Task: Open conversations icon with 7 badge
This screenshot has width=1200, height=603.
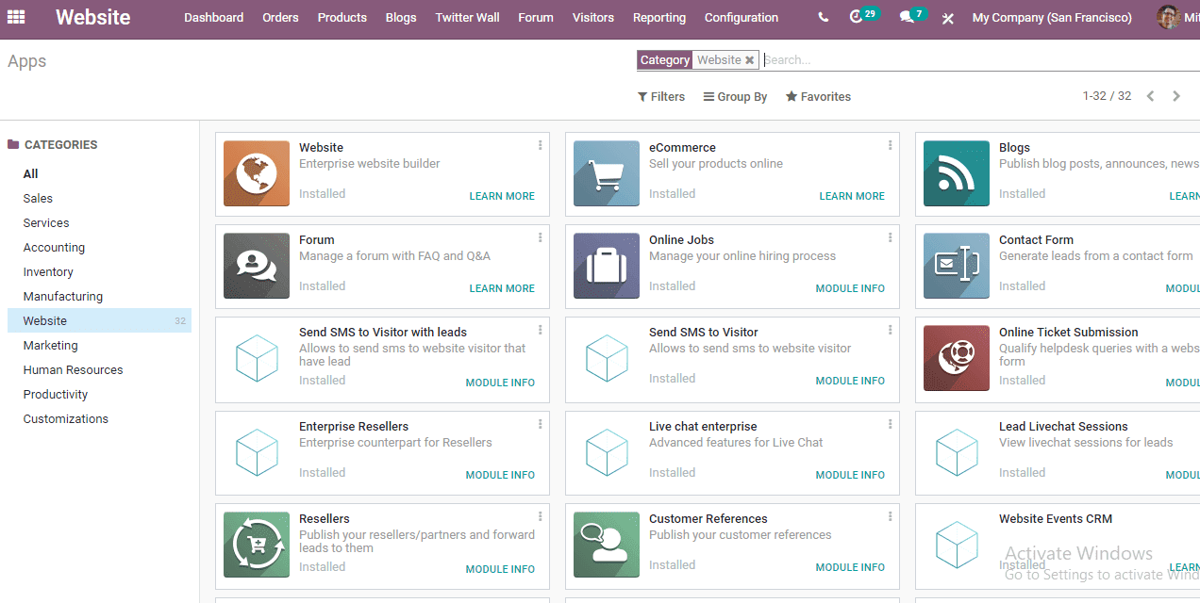Action: tap(912, 16)
